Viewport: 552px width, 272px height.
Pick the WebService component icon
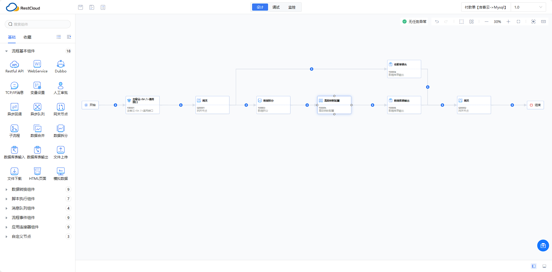point(37,64)
